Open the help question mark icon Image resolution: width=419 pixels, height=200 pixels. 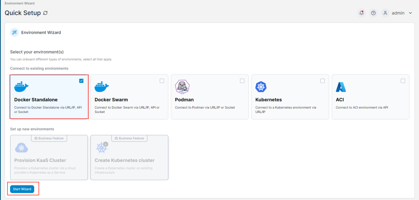374,13
